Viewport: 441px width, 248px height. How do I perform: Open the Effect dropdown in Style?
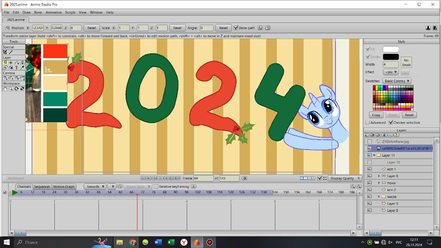click(x=391, y=72)
